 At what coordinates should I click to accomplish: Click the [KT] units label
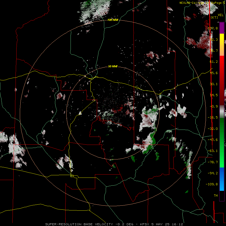click(214, 17)
